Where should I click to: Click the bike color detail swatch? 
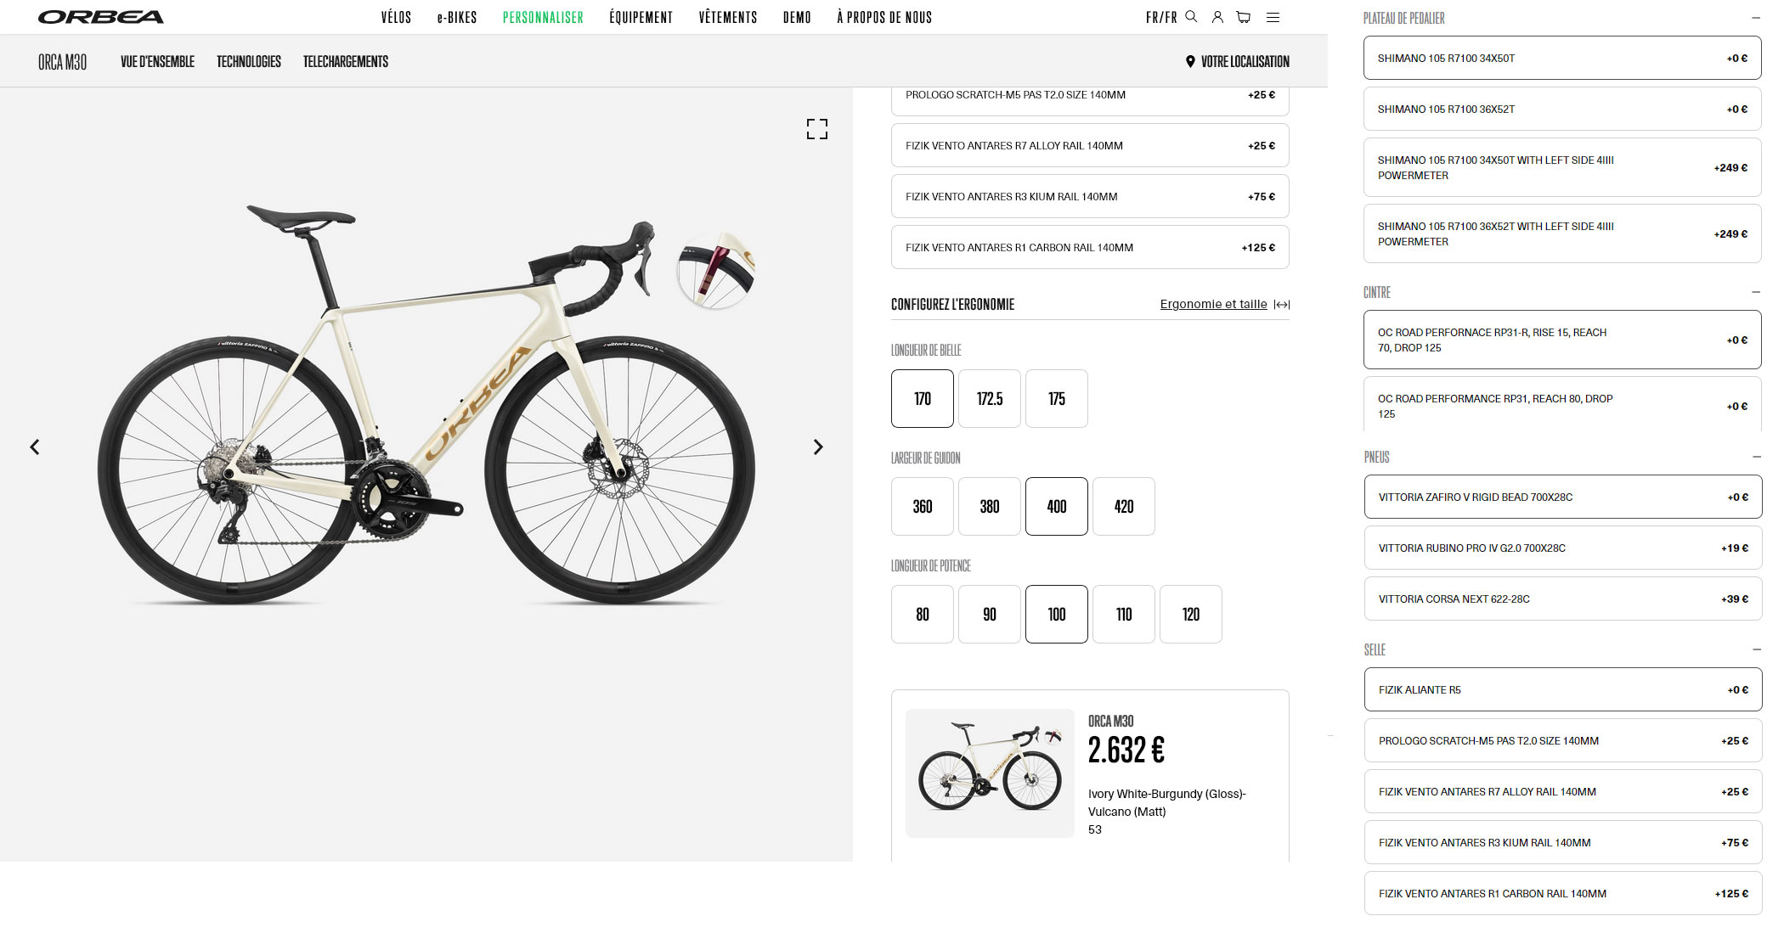pos(716,269)
